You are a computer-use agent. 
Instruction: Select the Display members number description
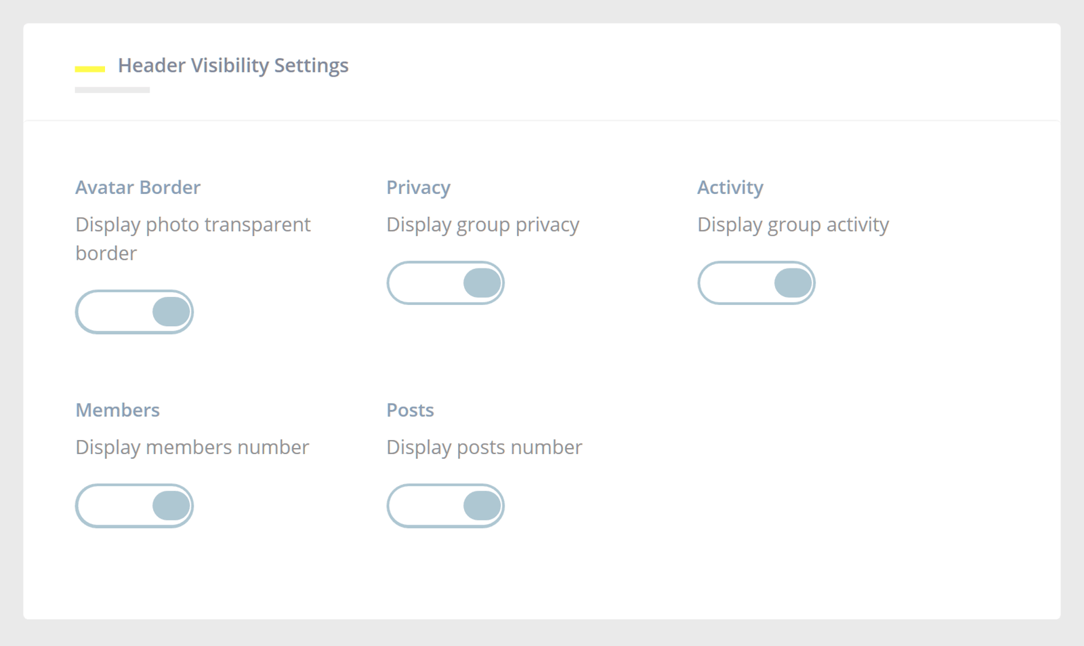[192, 447]
